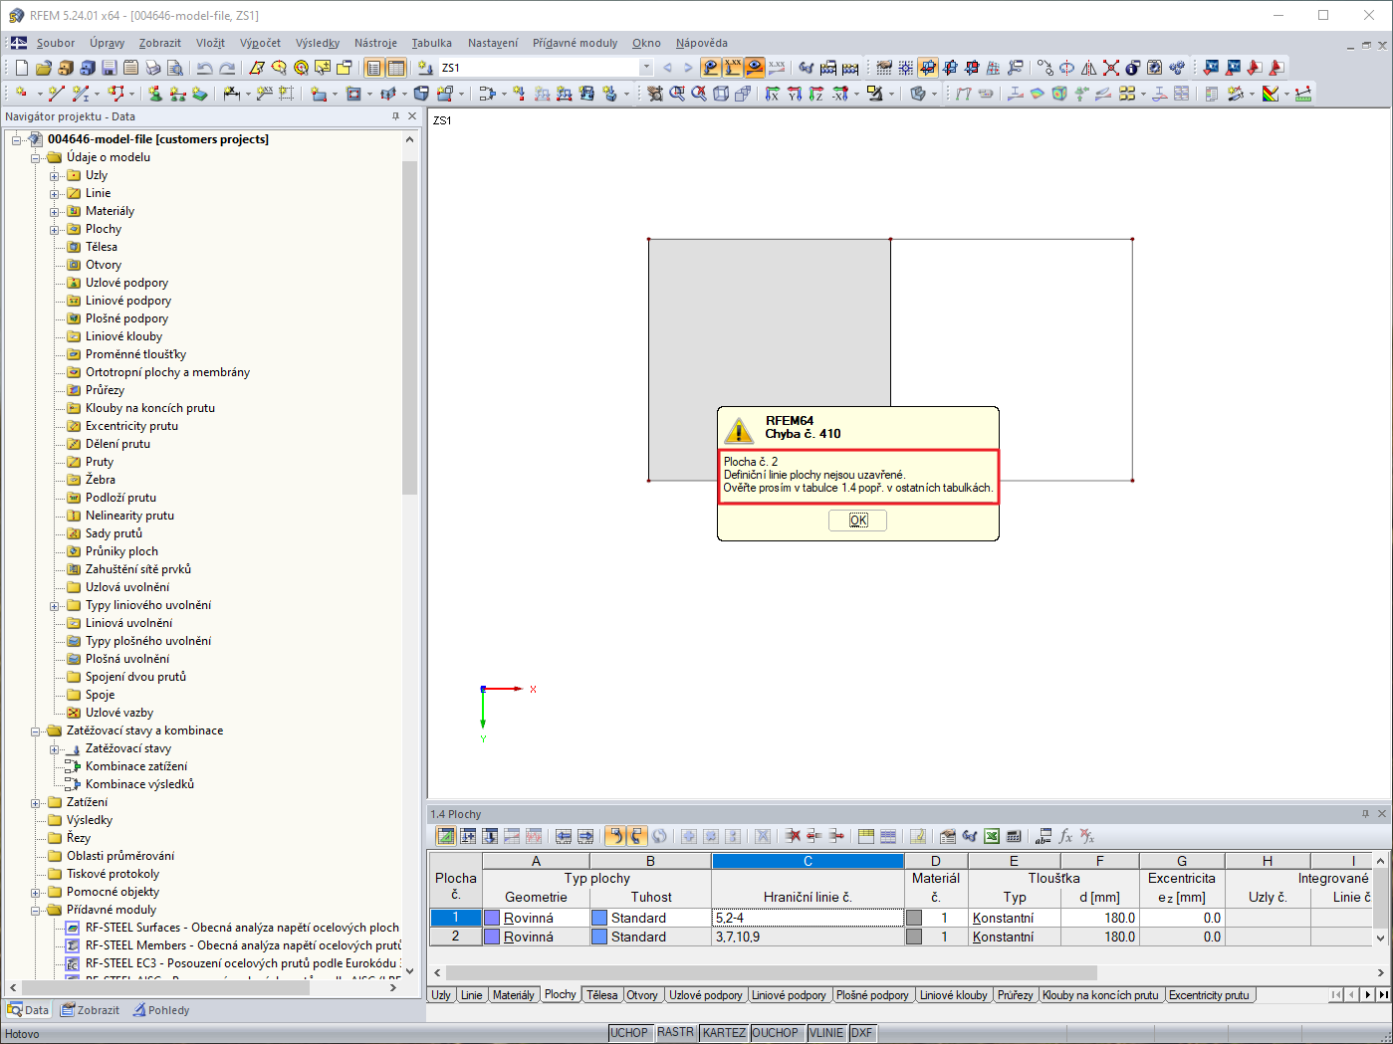This screenshot has width=1393, height=1044.
Task: Click OK in the error 410 dialog
Action: (x=858, y=521)
